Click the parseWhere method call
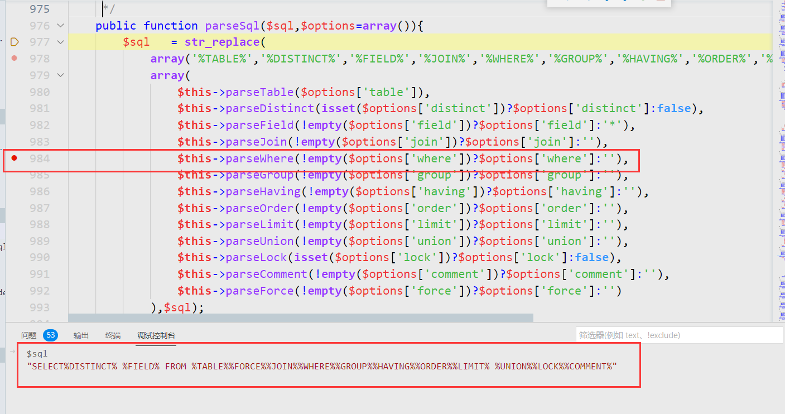The height and width of the screenshot is (414, 785). [x=259, y=158]
